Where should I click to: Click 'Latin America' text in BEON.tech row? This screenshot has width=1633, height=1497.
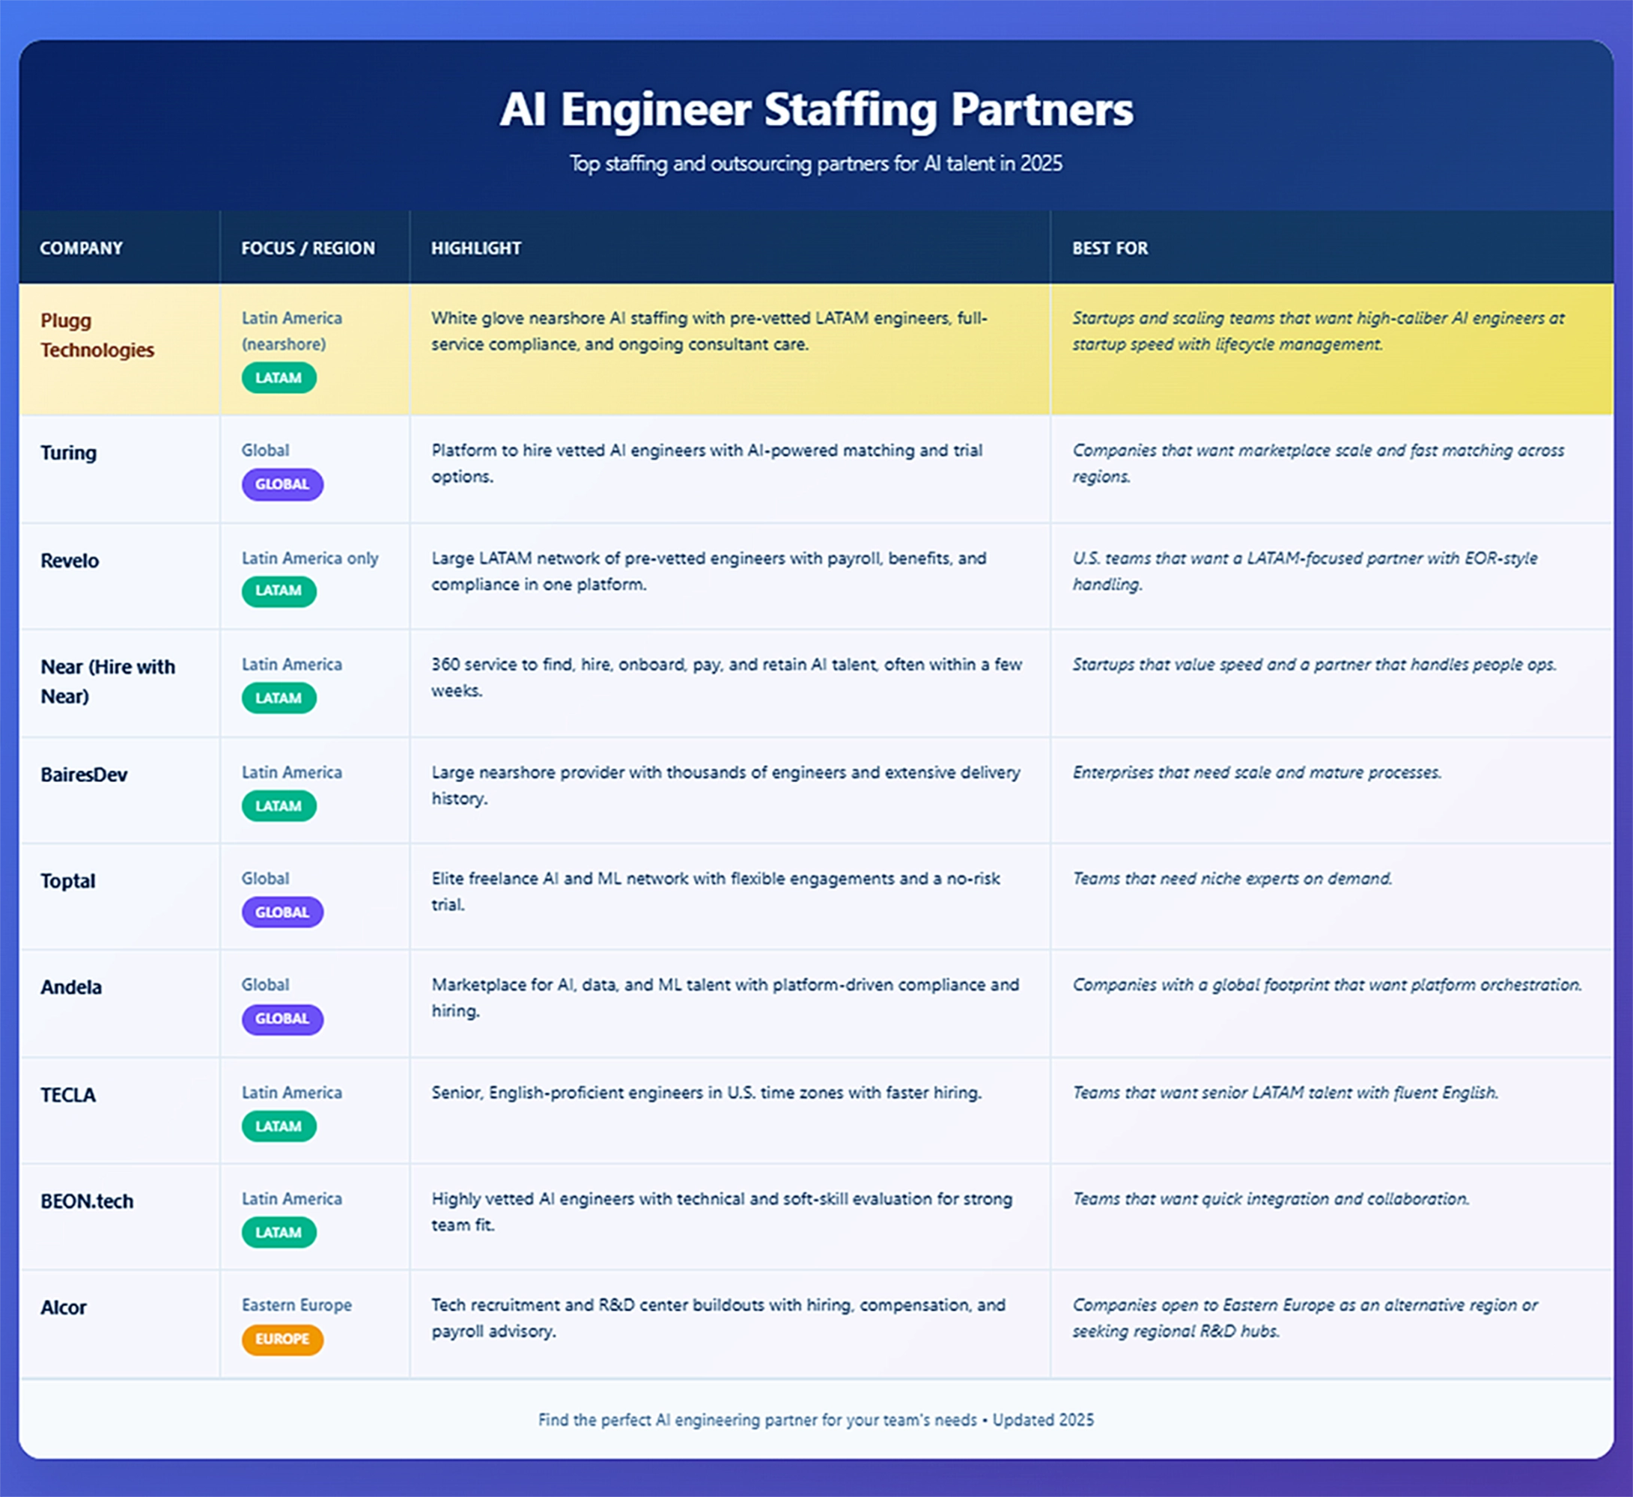[x=292, y=1198]
